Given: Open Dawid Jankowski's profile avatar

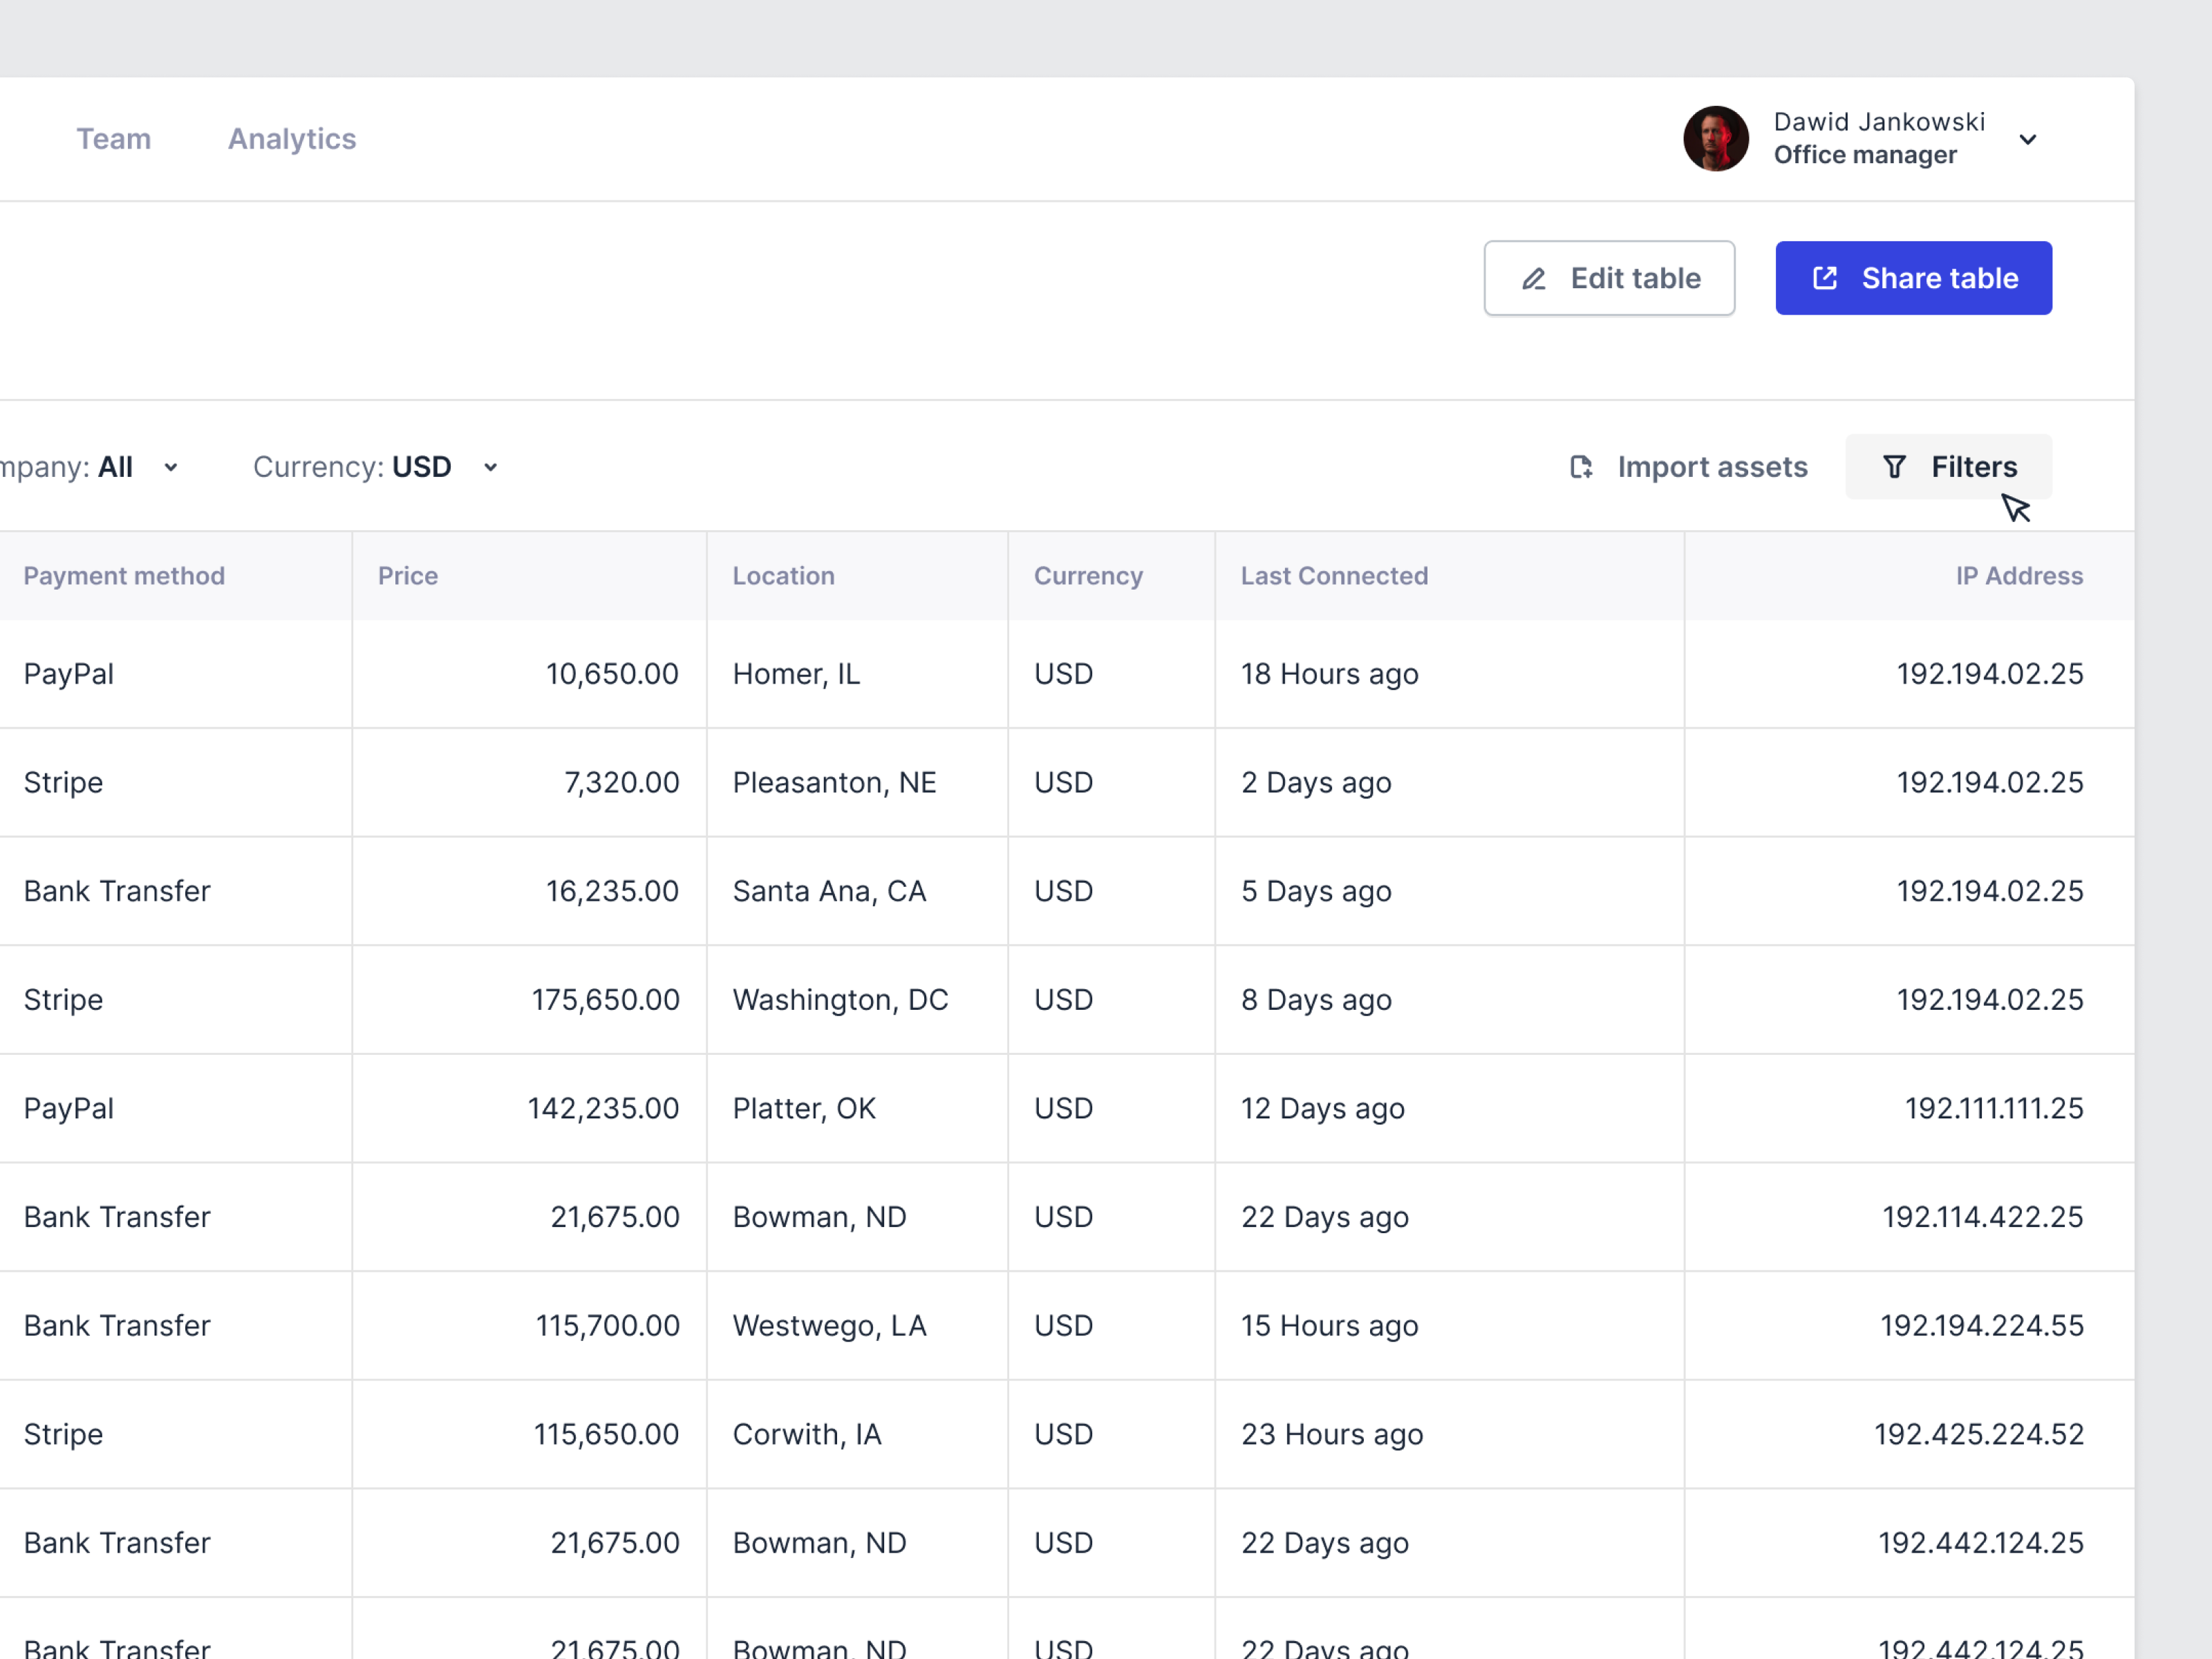Looking at the screenshot, I should pos(1716,139).
